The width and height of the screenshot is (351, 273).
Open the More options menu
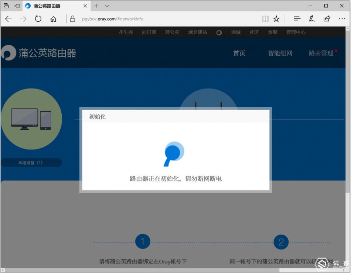tap(342, 18)
